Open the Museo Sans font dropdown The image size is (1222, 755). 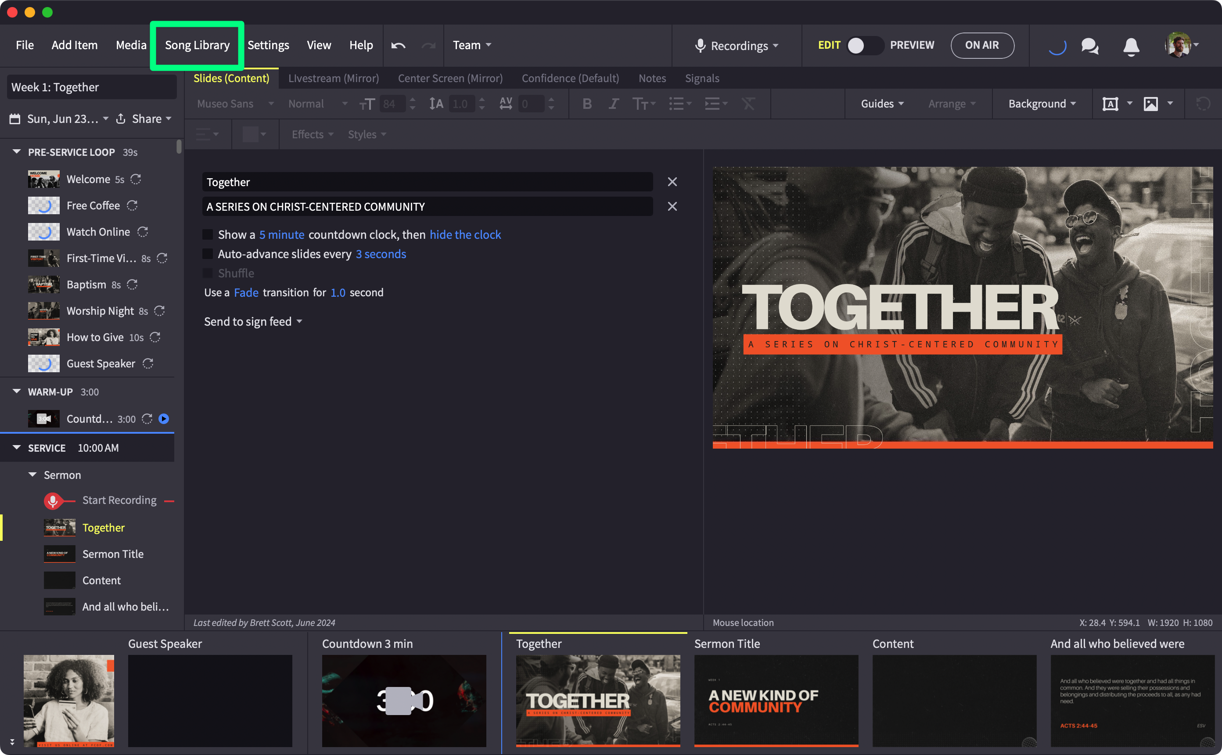235,104
